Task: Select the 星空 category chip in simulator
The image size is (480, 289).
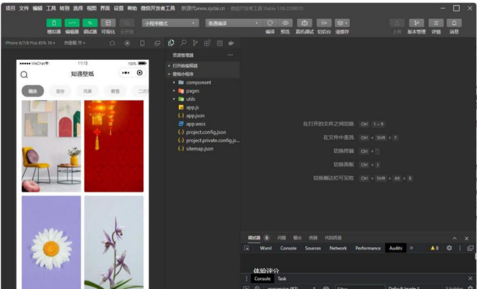Action: pos(60,91)
